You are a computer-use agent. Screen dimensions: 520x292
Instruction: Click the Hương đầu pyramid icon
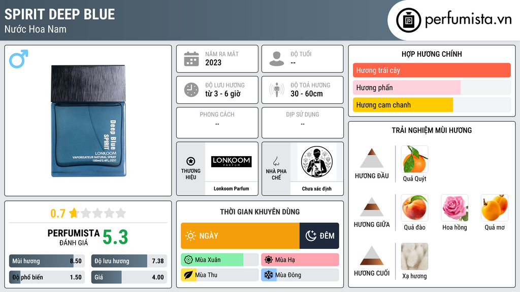pyautogui.click(x=372, y=158)
